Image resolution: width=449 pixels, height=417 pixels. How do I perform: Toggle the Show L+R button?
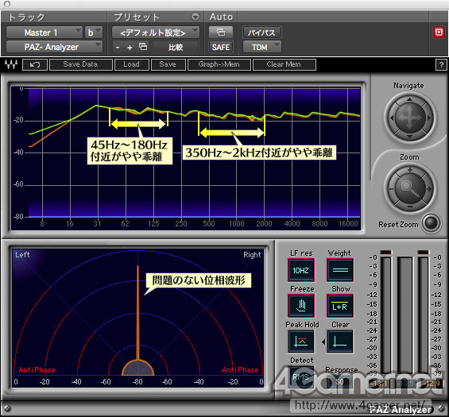click(x=340, y=306)
